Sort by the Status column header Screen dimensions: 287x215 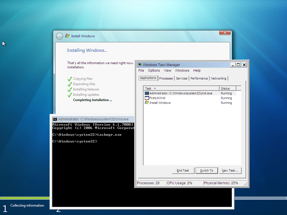(x=228, y=88)
